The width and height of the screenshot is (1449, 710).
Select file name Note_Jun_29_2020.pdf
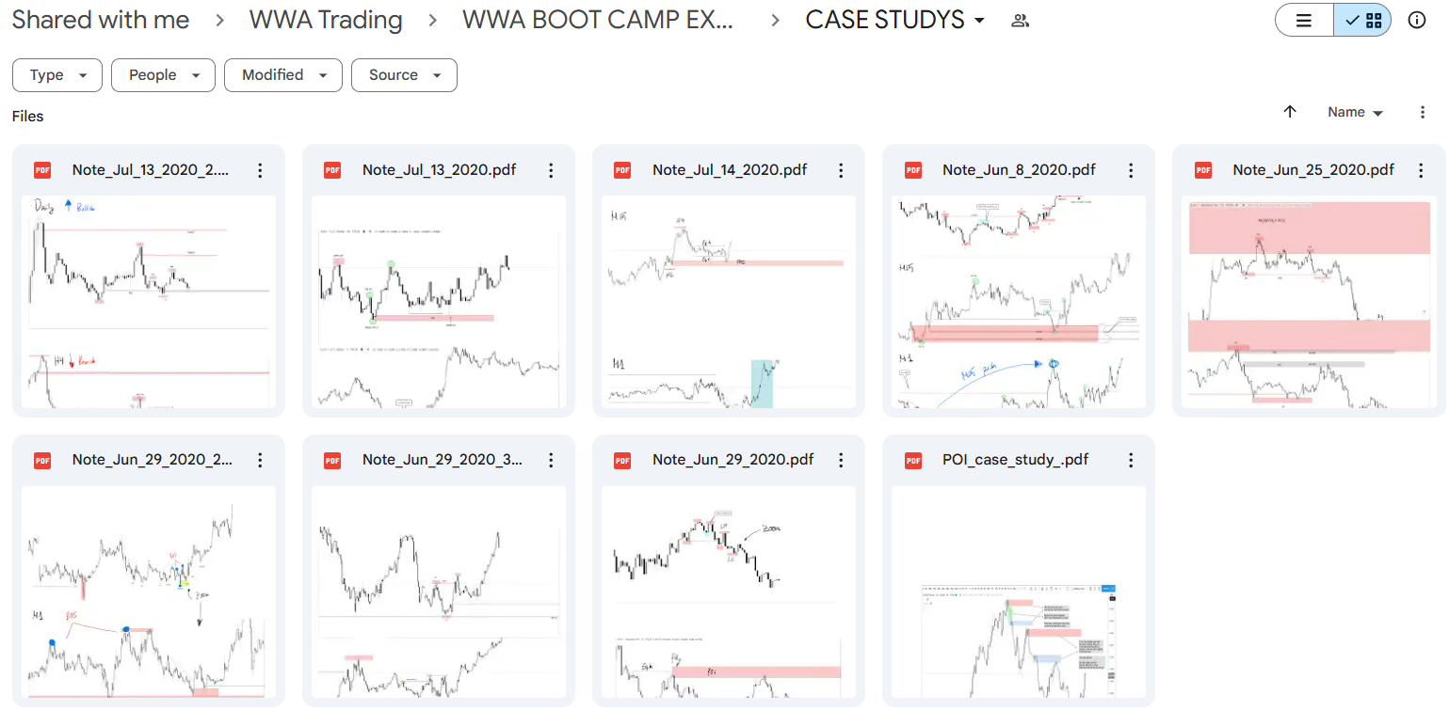tap(733, 460)
